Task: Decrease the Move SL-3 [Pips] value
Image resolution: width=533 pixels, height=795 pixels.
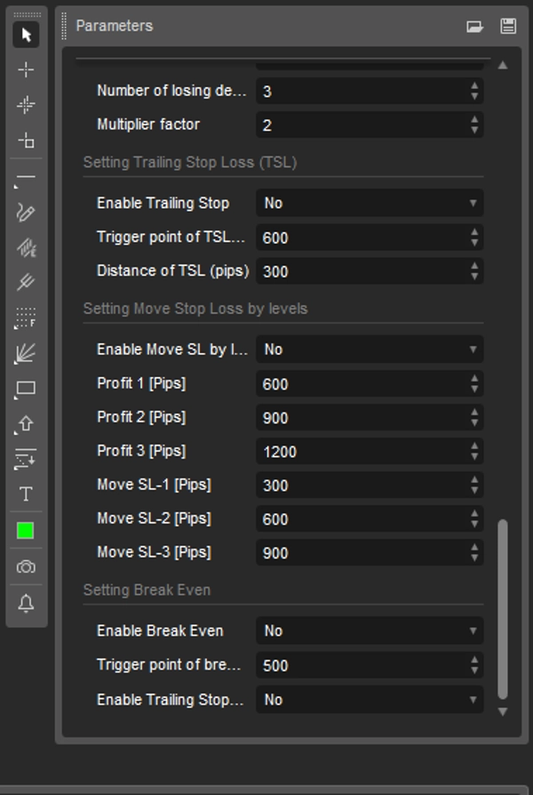Action: tap(474, 558)
